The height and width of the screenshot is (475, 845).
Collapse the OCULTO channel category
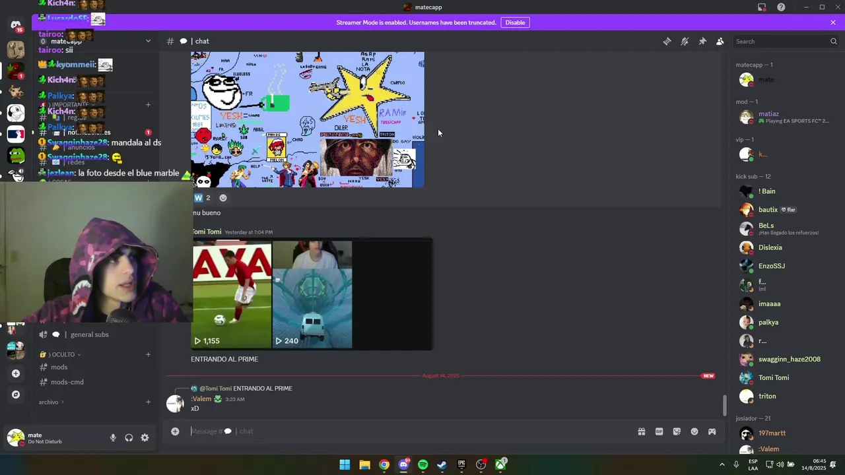point(63,354)
